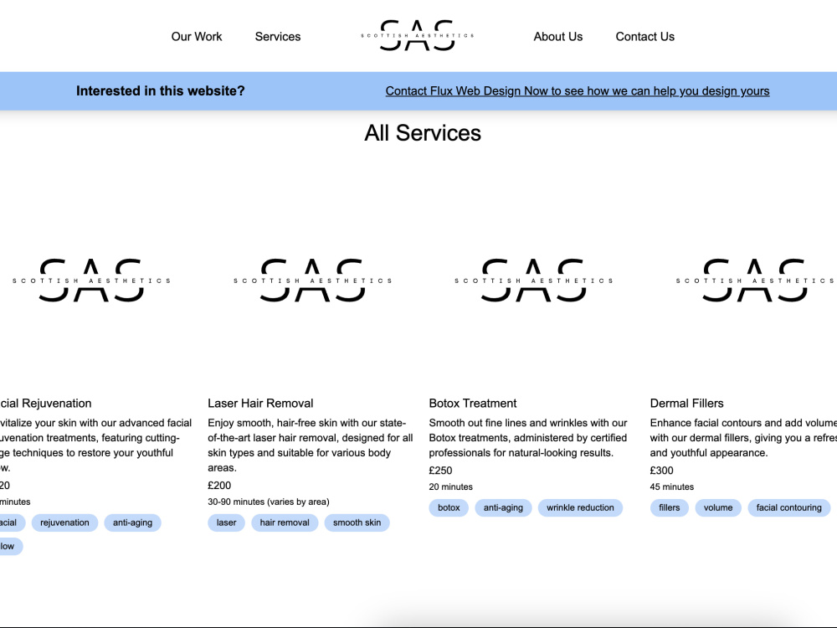The height and width of the screenshot is (628, 837).
Task: Select the Facial Rejuvenation logo image
Action: click(x=92, y=281)
